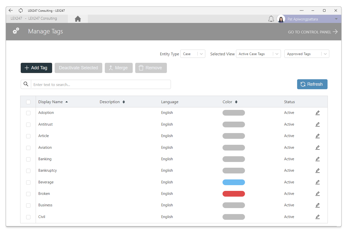Select the Banking row checkbox
Image resolution: width=347 pixels, height=233 pixels.
28,159
